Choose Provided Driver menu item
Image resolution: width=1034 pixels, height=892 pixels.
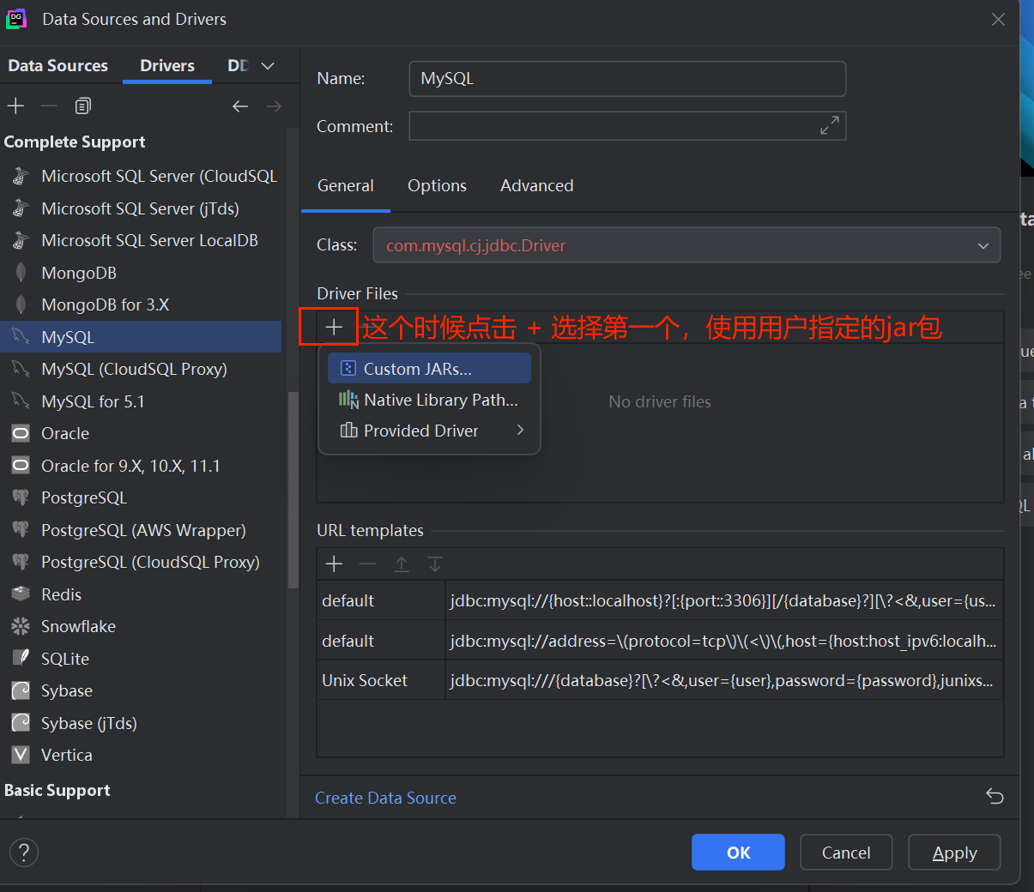(429, 431)
